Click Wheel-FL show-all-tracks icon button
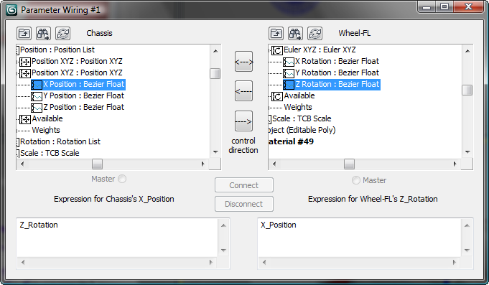The width and height of the screenshot is (489, 285). (276, 33)
